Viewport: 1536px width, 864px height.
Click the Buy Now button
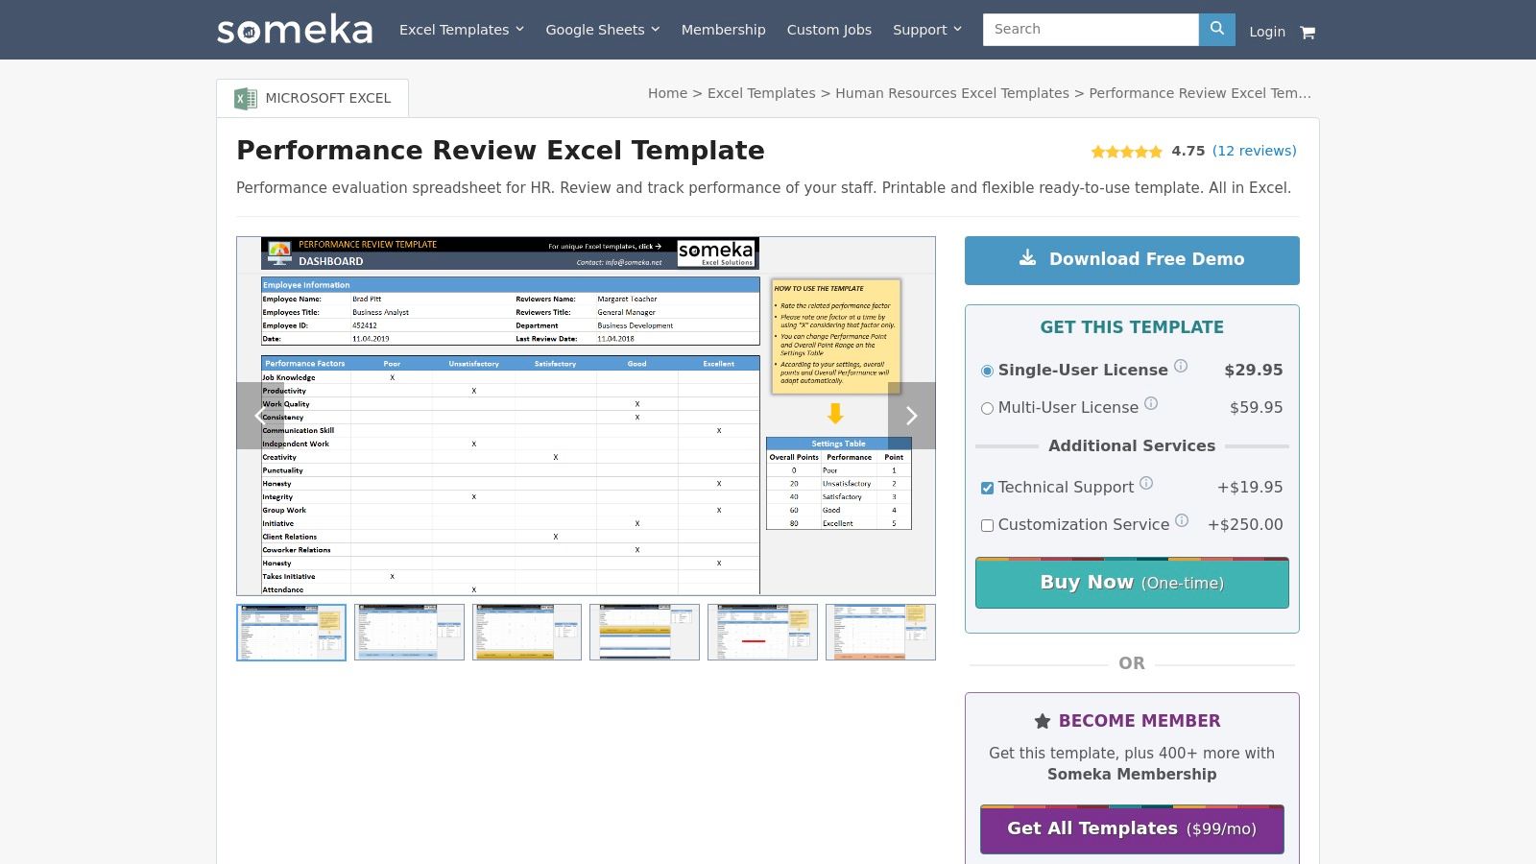[1132, 582]
